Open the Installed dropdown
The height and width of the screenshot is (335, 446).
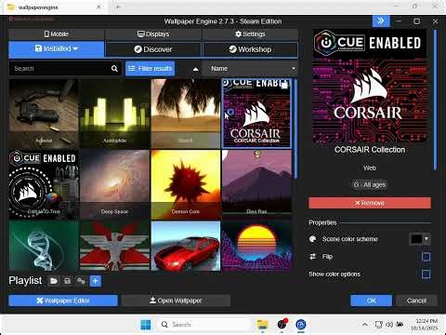pyautogui.click(x=57, y=49)
